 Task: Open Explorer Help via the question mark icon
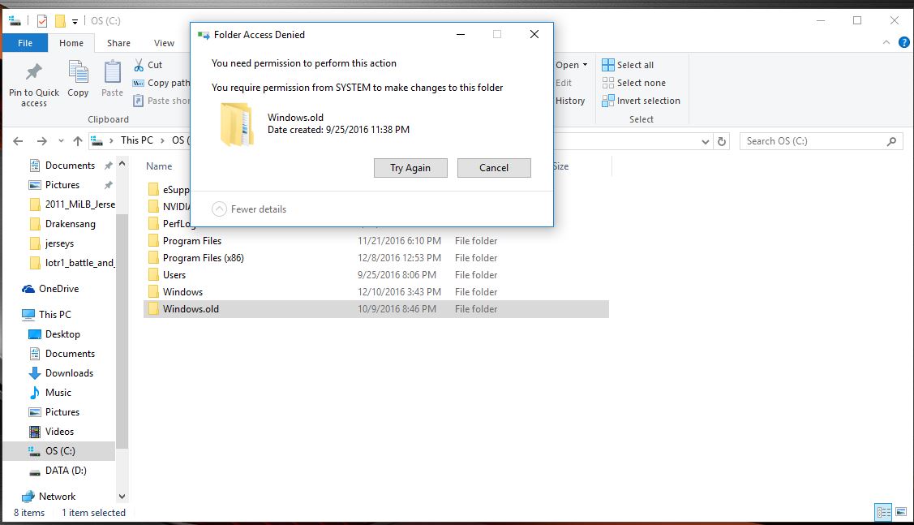pos(903,42)
